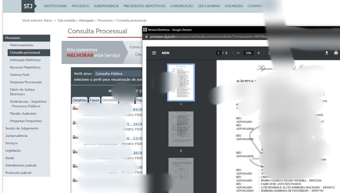Image resolution: width=340 pixels, height=193 pixels.
Task: Click the STJ logo in the header
Action: click(28, 6)
